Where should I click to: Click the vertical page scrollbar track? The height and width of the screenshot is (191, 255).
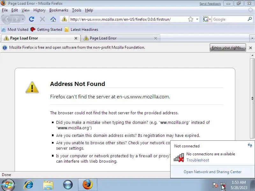pos(252,98)
